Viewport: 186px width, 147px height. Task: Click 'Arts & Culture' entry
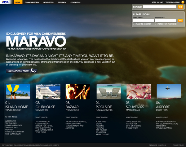(102, 134)
